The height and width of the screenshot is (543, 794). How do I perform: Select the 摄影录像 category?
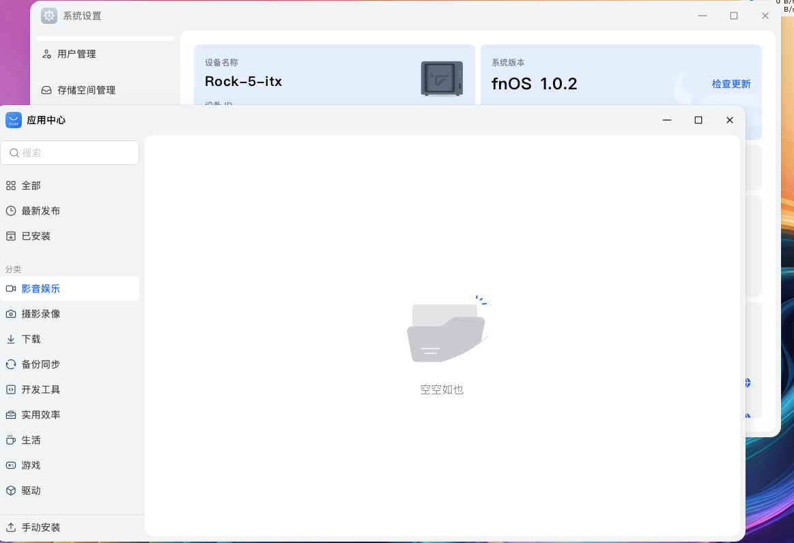point(70,314)
